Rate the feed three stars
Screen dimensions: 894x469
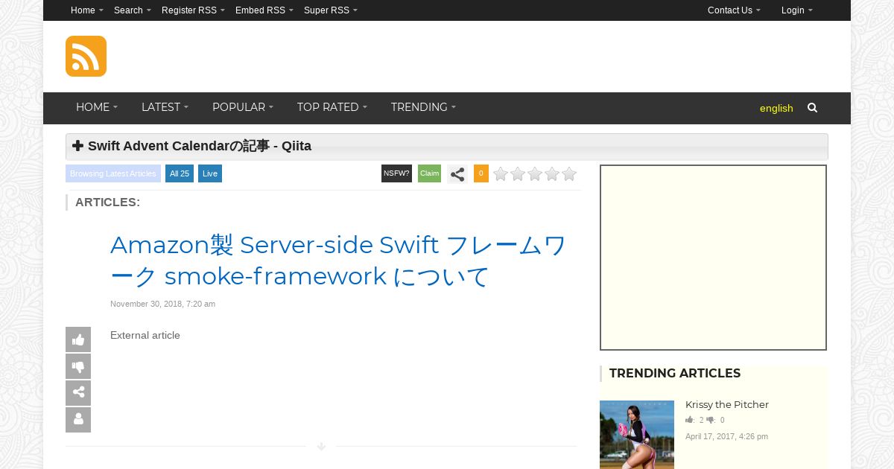[x=535, y=174]
